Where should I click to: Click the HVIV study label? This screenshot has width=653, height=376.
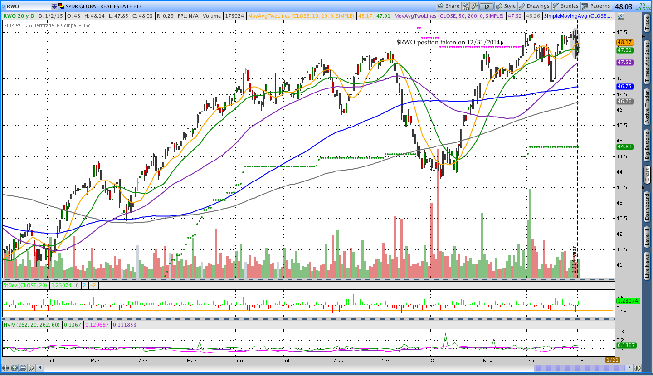click(32, 325)
